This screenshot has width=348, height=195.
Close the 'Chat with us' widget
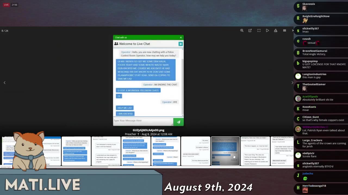181,37
